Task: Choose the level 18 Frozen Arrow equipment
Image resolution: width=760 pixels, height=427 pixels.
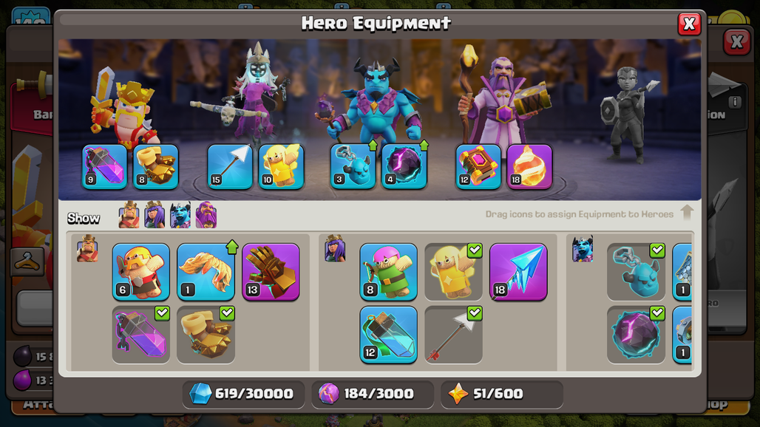Action: coord(519,272)
